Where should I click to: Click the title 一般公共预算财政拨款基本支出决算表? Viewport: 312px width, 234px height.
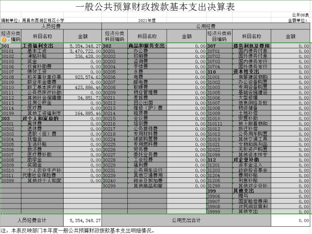[155, 7]
